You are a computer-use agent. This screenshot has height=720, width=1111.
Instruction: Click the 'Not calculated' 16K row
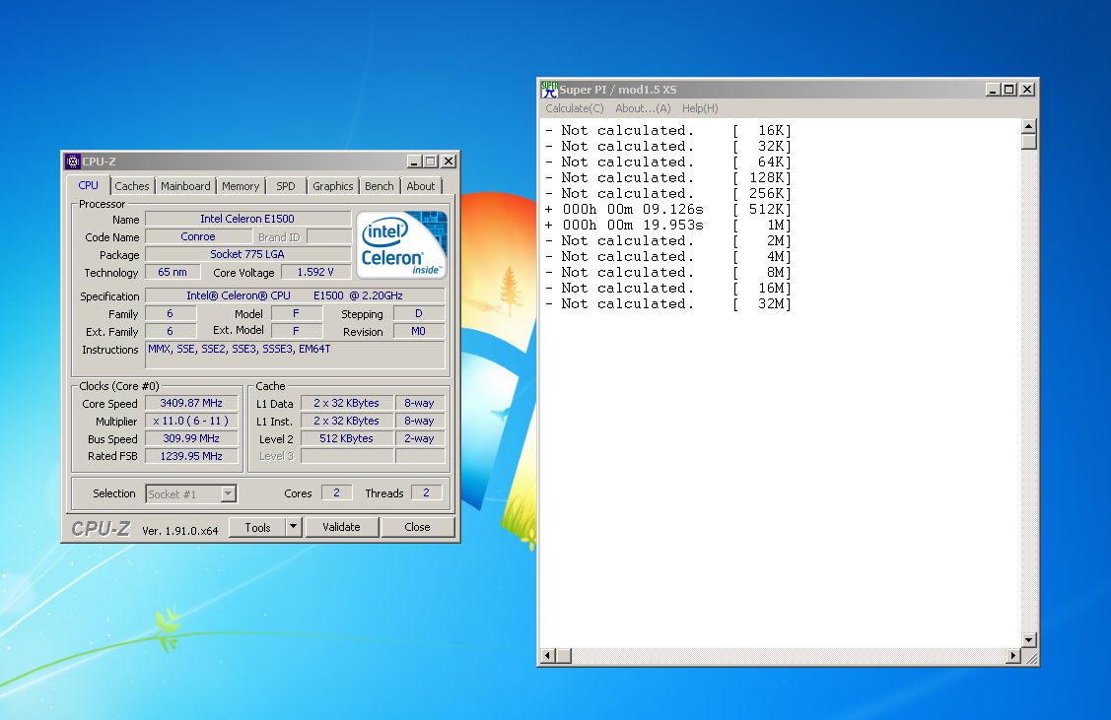click(667, 130)
